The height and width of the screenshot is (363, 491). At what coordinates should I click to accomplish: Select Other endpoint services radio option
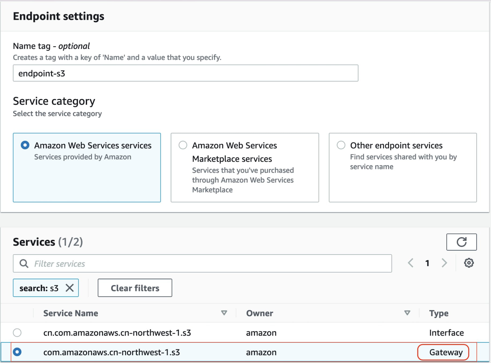(x=341, y=145)
